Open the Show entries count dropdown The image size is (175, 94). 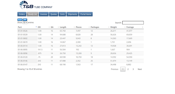click(x=25, y=22)
